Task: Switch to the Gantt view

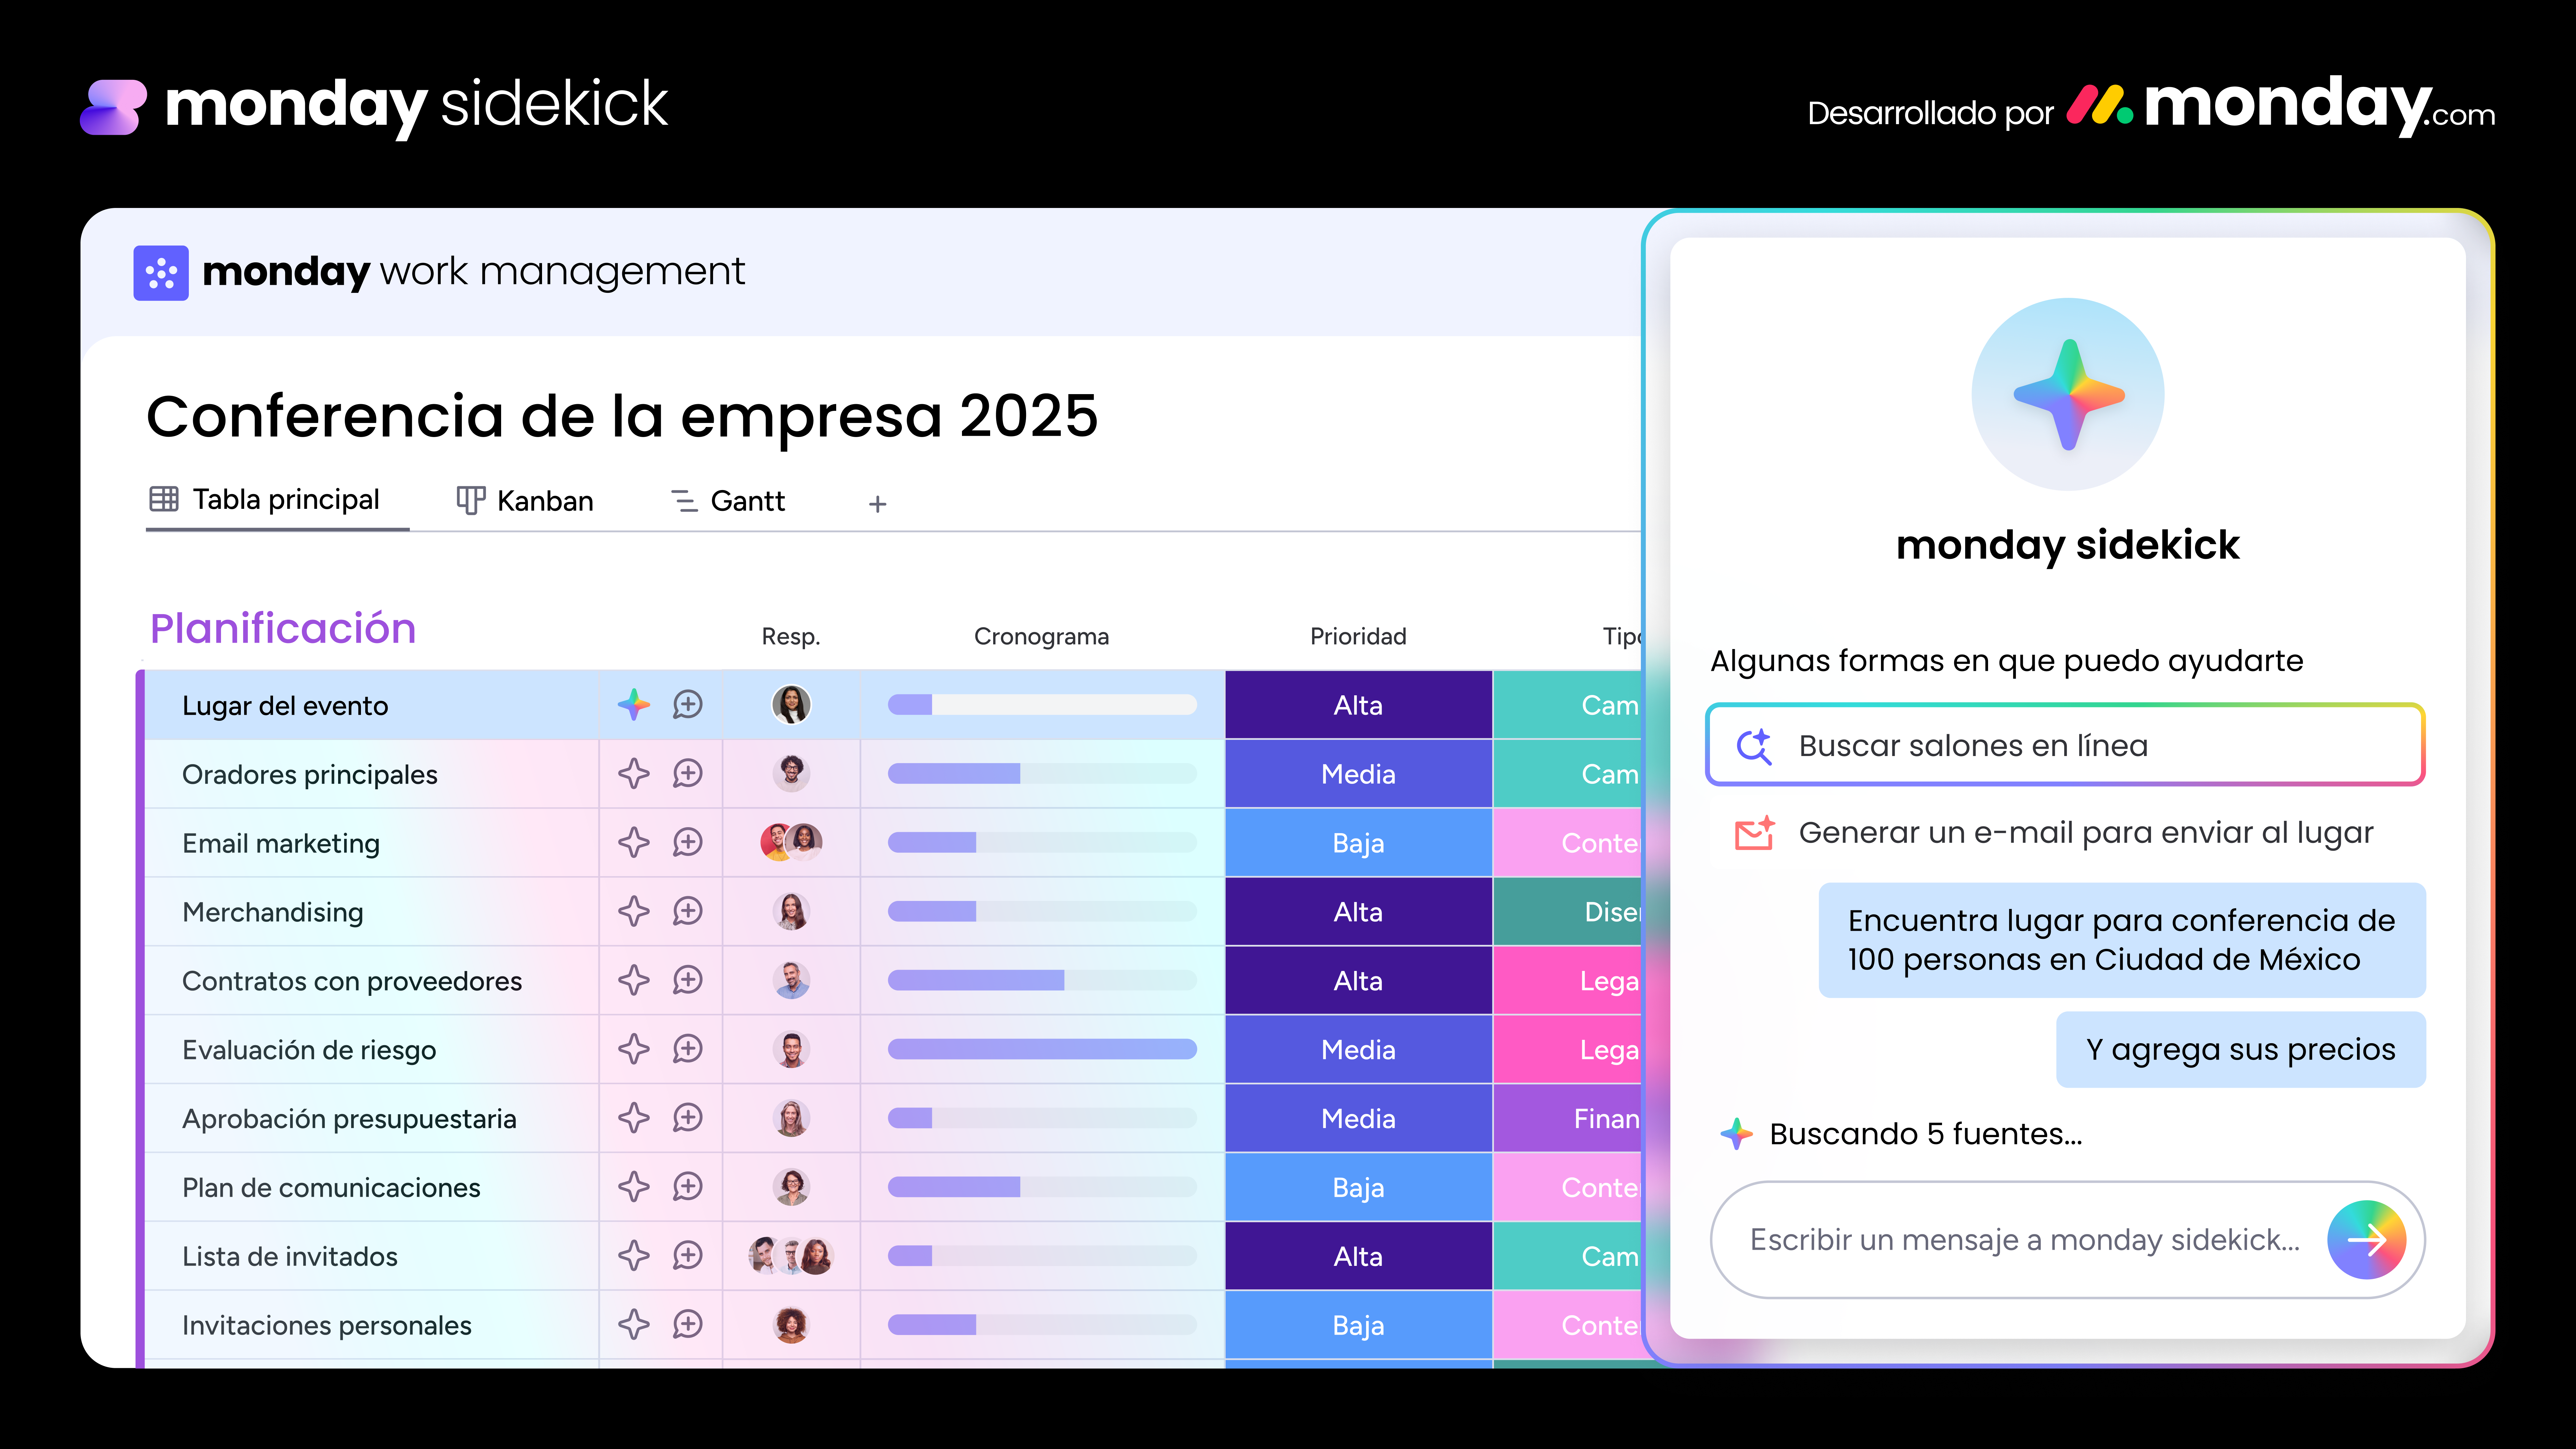Action: [x=728, y=501]
